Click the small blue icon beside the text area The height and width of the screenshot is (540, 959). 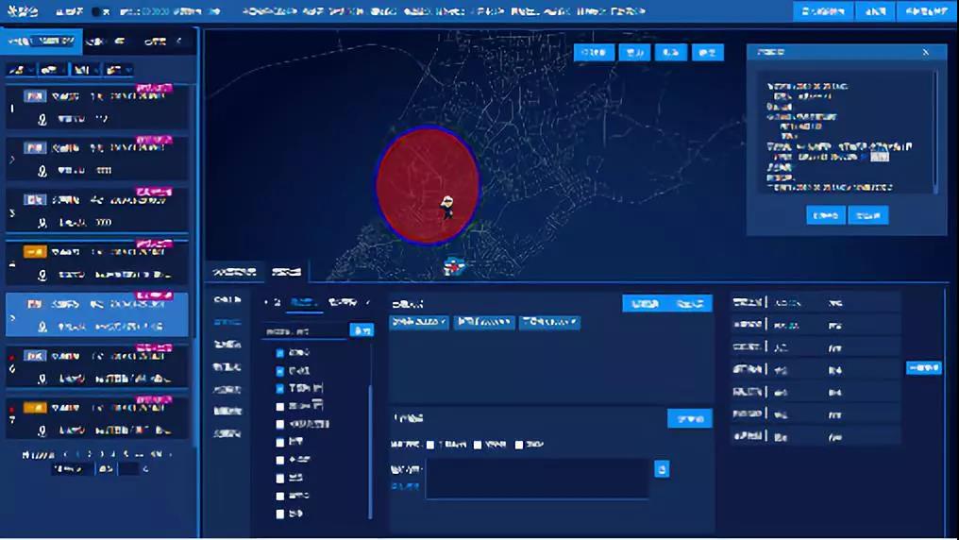pyautogui.click(x=662, y=468)
